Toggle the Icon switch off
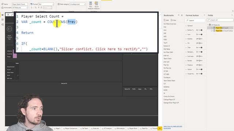Screen dimensions: 234x131 (x=201, y=35)
